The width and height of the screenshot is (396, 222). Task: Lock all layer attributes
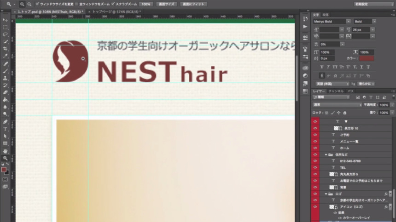(x=345, y=113)
